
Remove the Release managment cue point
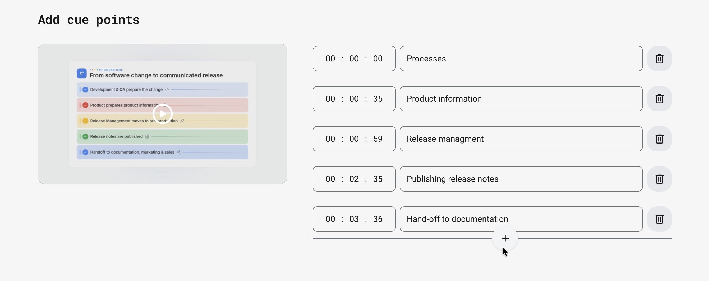(x=659, y=139)
